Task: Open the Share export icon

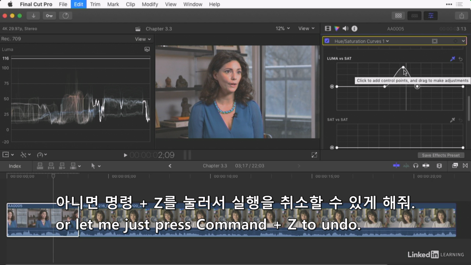Action: click(461, 16)
